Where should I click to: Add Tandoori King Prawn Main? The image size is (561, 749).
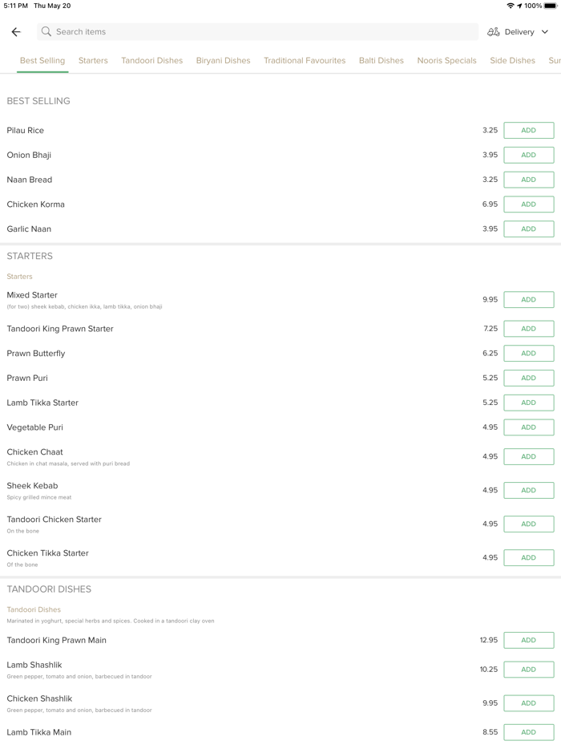click(528, 641)
